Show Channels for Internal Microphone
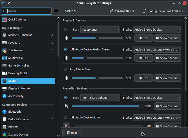 [168, 106]
